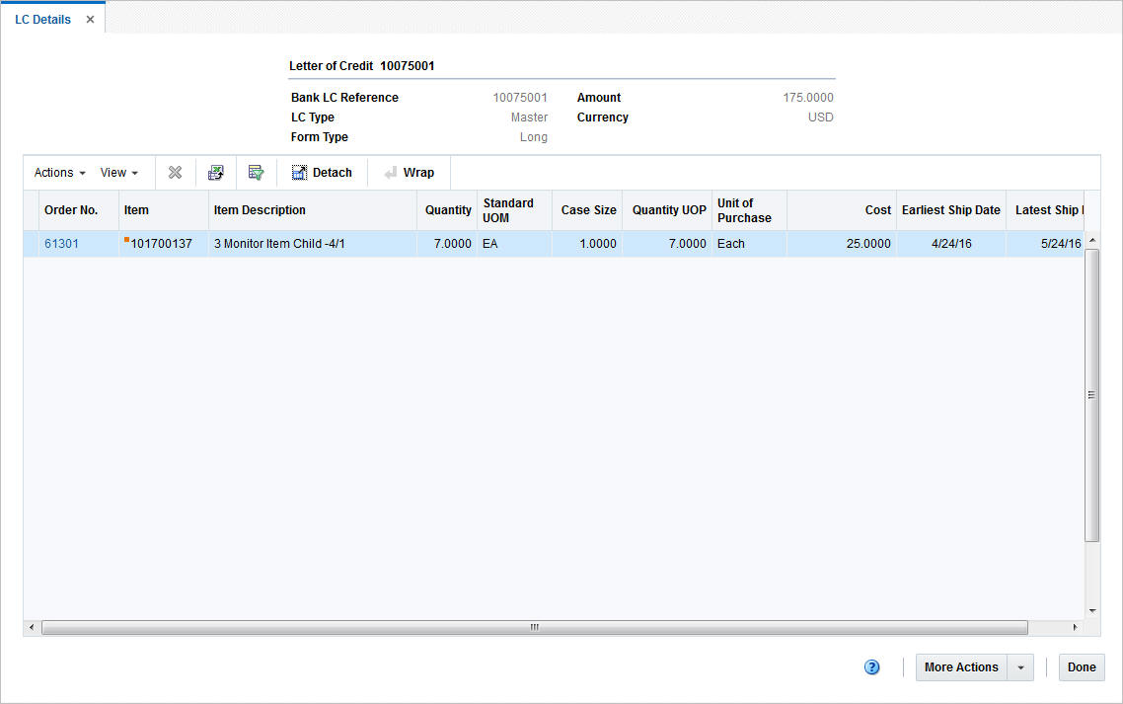Click description '3 Monitor Item Child -4/1'
The height and width of the screenshot is (704, 1123).
point(279,244)
